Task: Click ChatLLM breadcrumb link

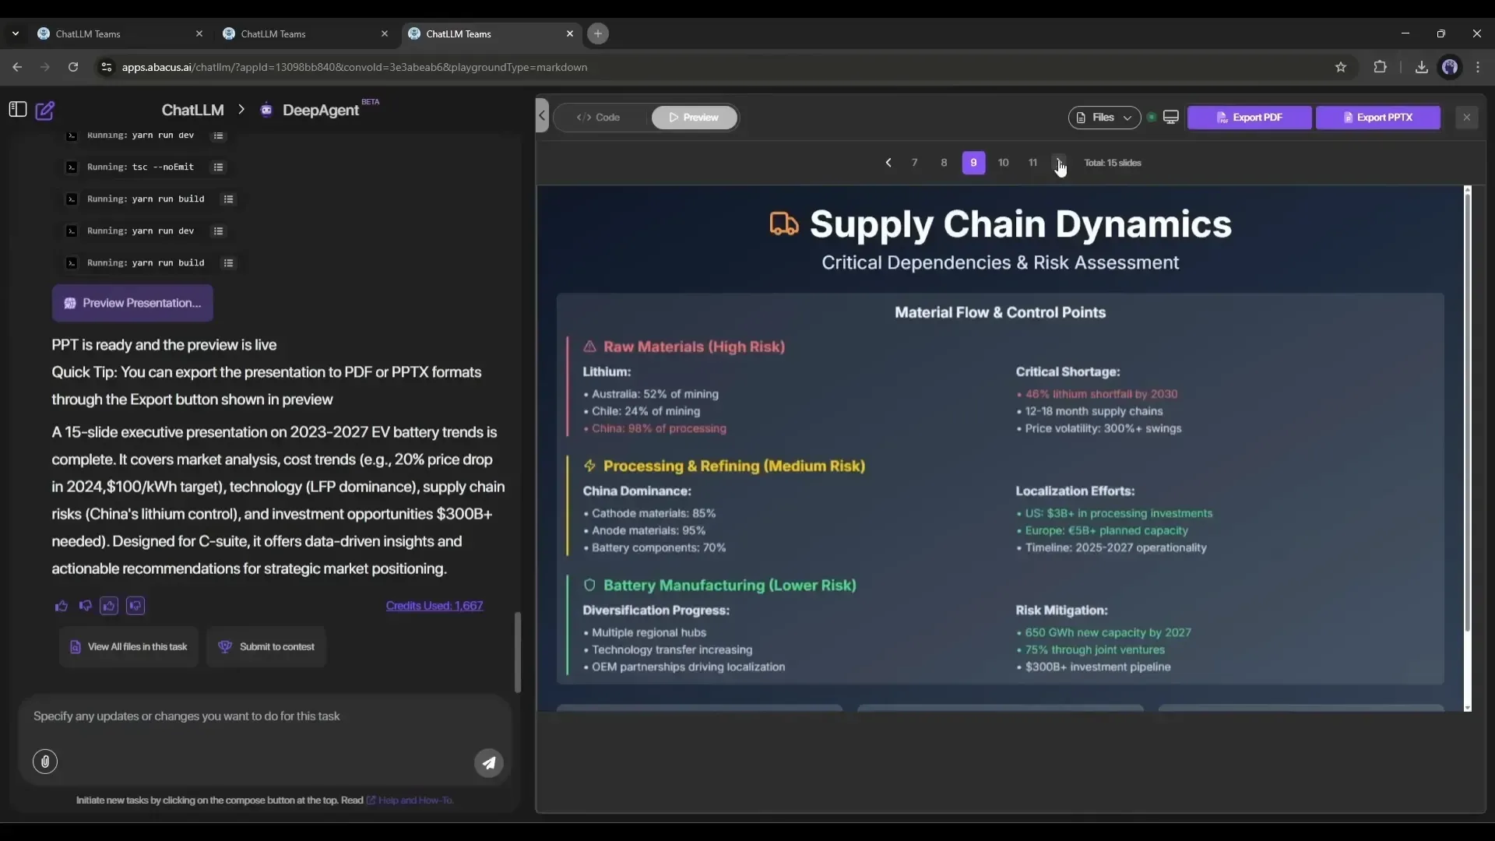Action: (x=192, y=110)
